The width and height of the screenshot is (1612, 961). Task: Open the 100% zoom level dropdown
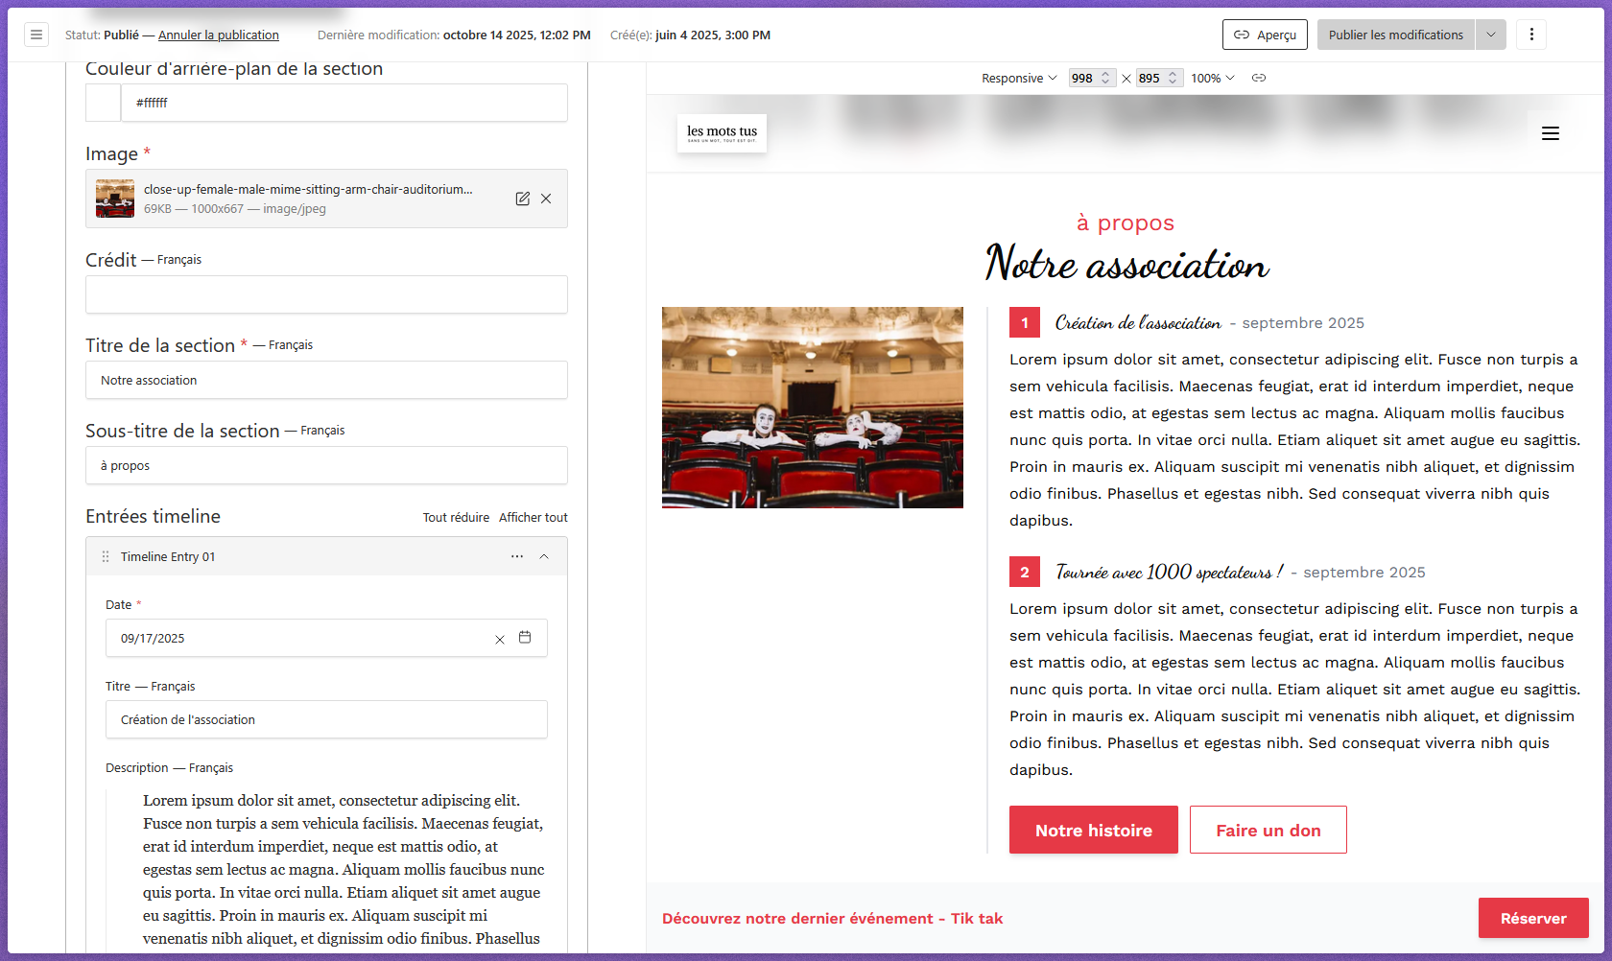tap(1212, 78)
